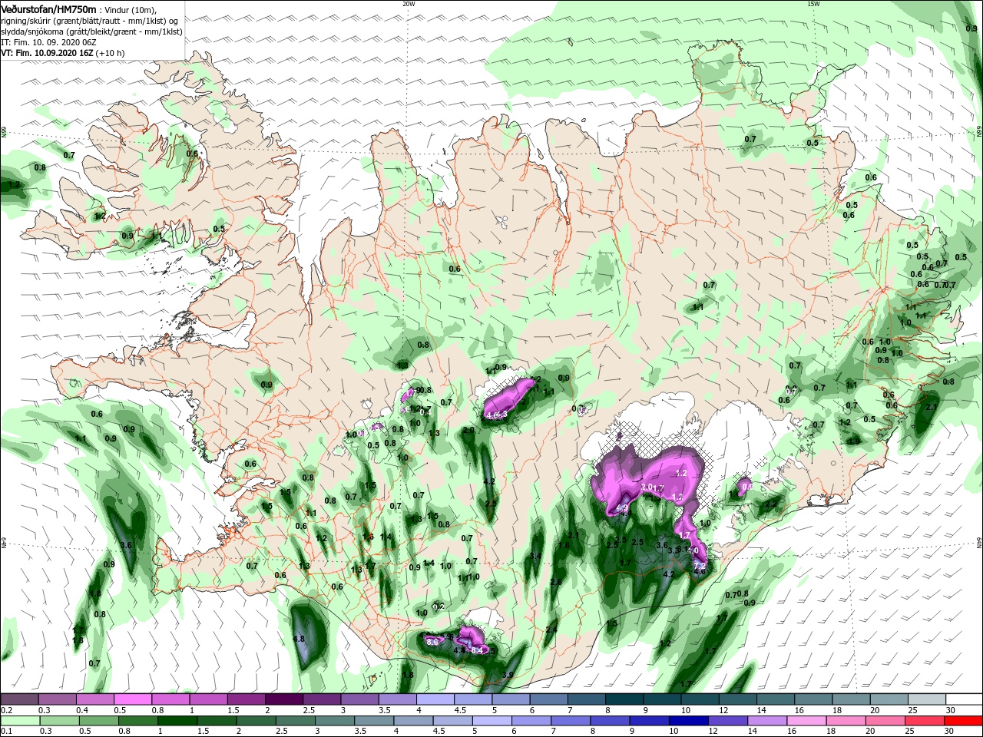Click the 15W longitude label
The width and height of the screenshot is (983, 737).
point(813,4)
